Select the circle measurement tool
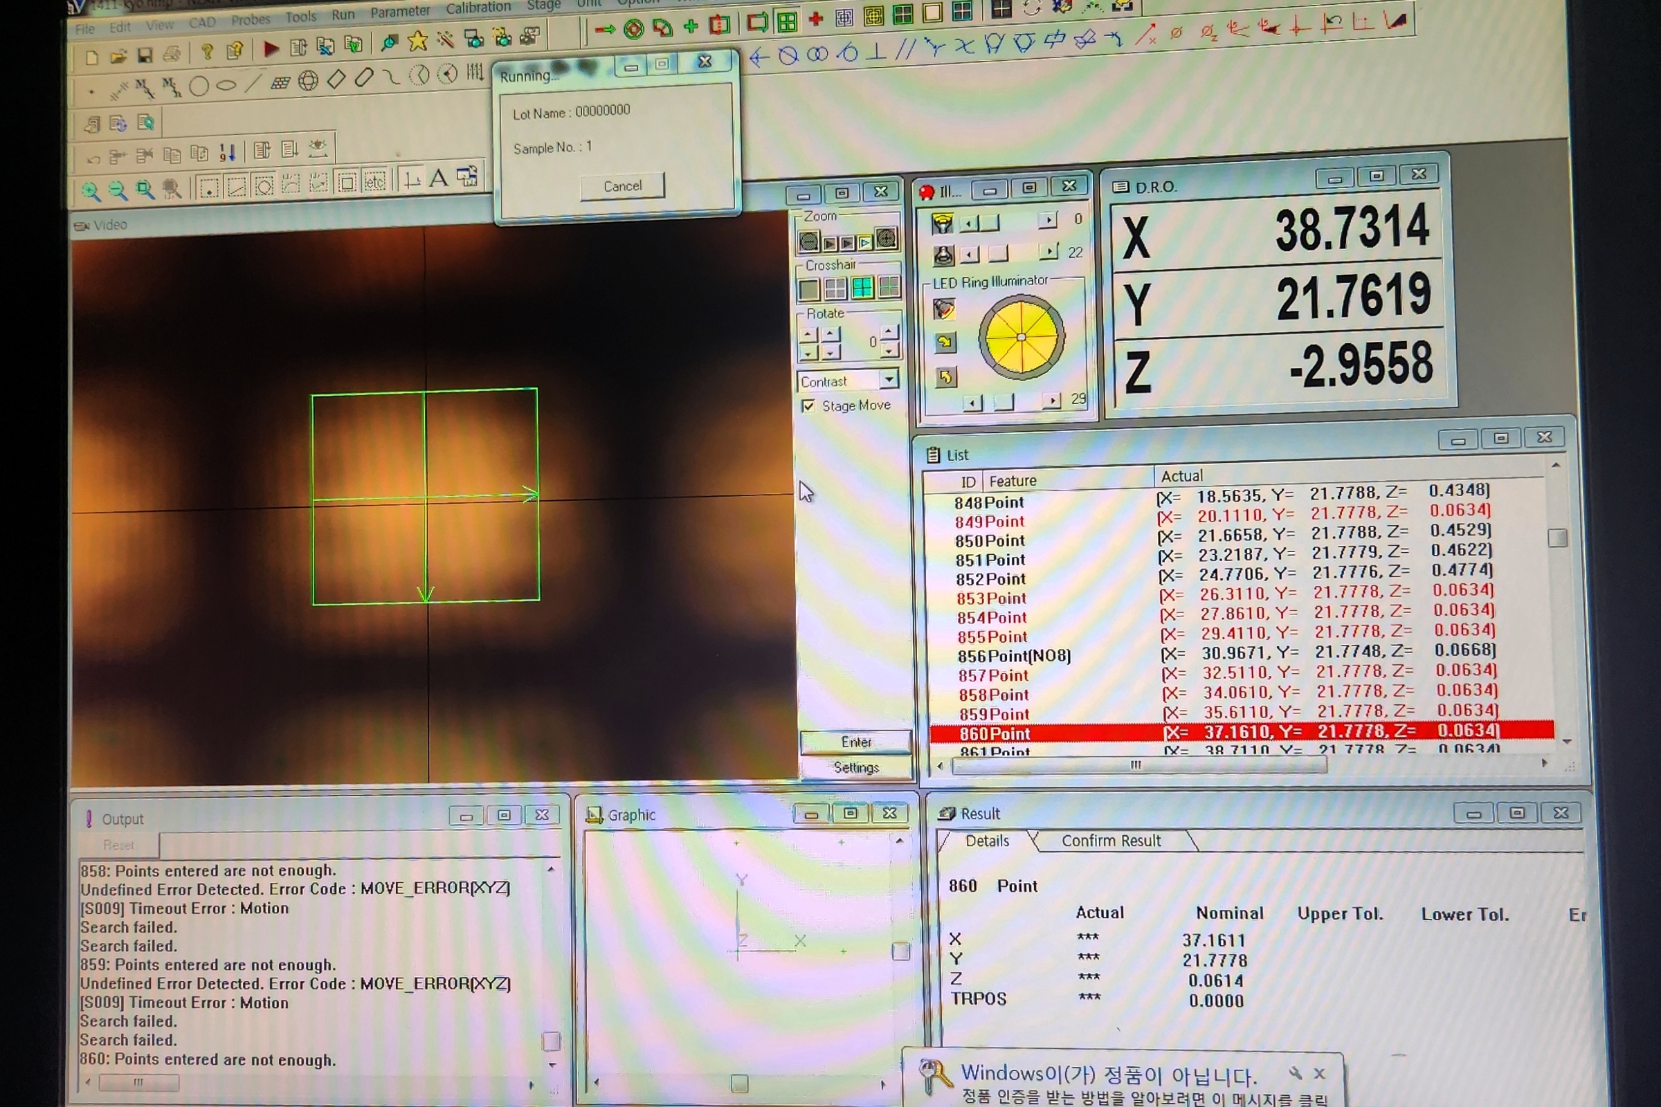 (199, 86)
